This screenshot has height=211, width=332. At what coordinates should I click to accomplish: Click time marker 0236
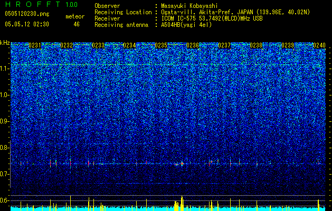click(x=193, y=45)
